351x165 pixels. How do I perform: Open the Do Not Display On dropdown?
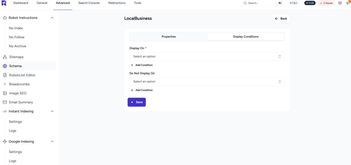[x=207, y=81]
